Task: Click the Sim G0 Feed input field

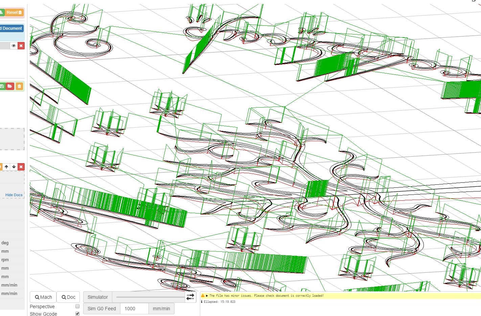Action: click(134, 309)
